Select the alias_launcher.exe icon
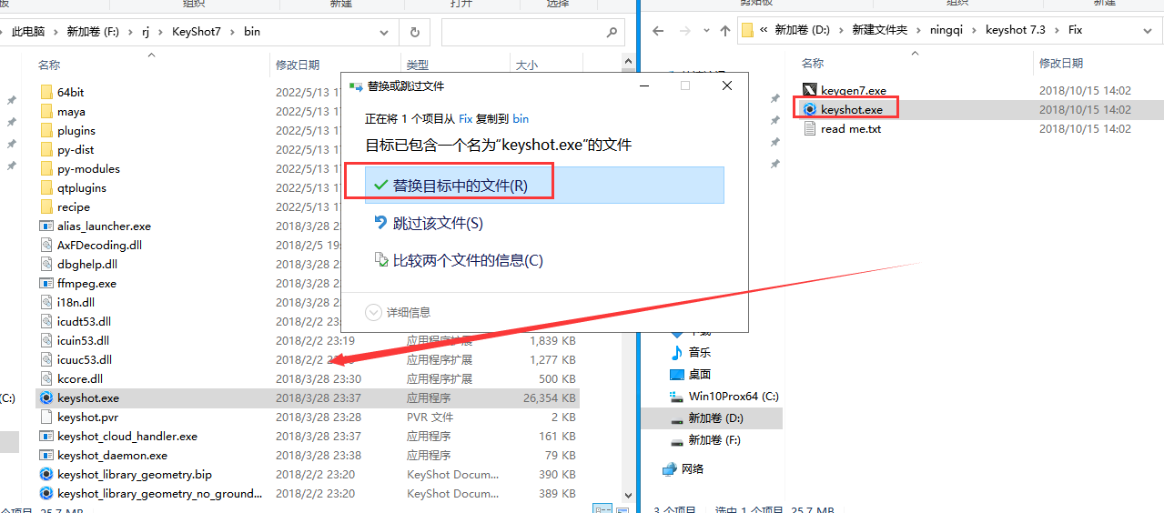Image resolution: width=1164 pixels, height=513 pixels. tap(47, 226)
